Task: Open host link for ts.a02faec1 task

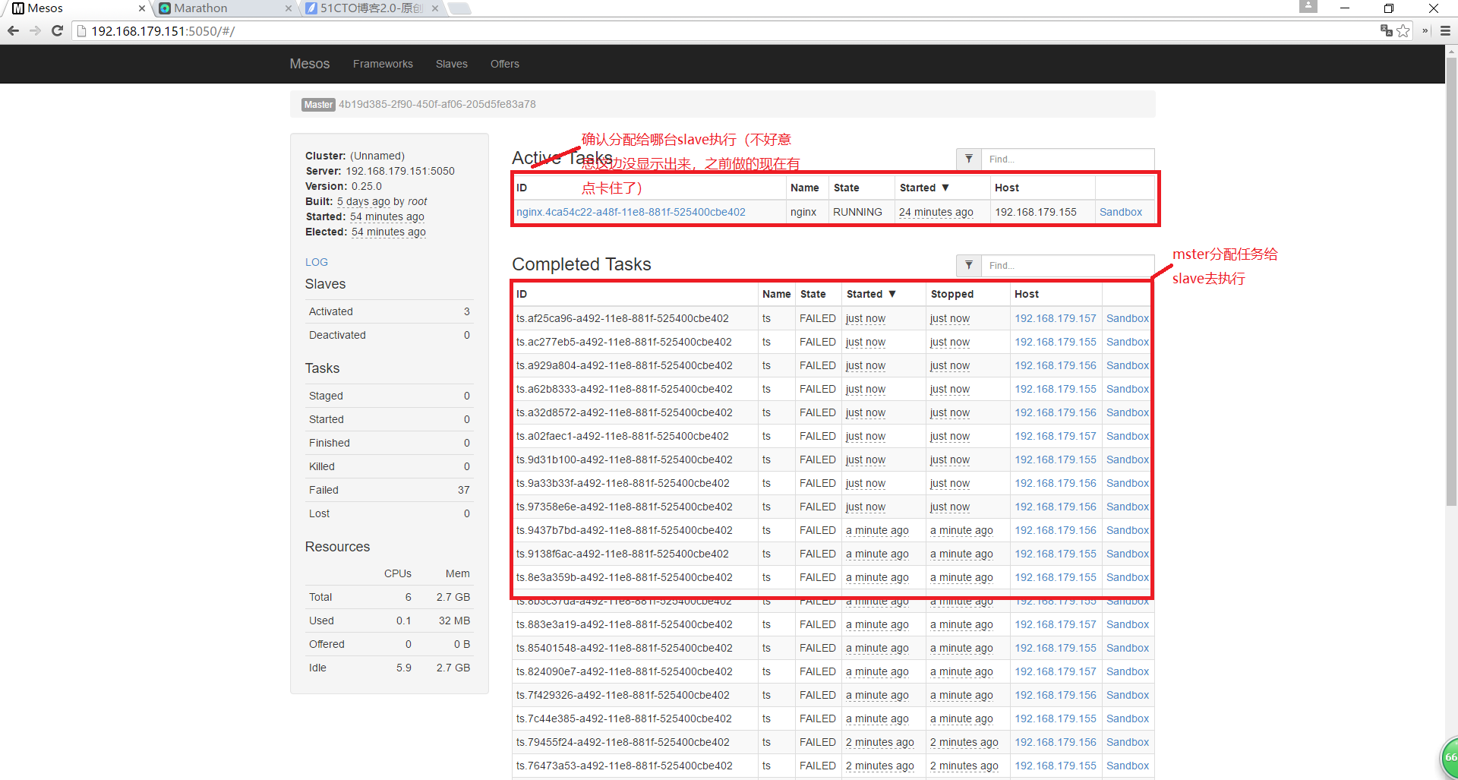Action: point(1056,436)
